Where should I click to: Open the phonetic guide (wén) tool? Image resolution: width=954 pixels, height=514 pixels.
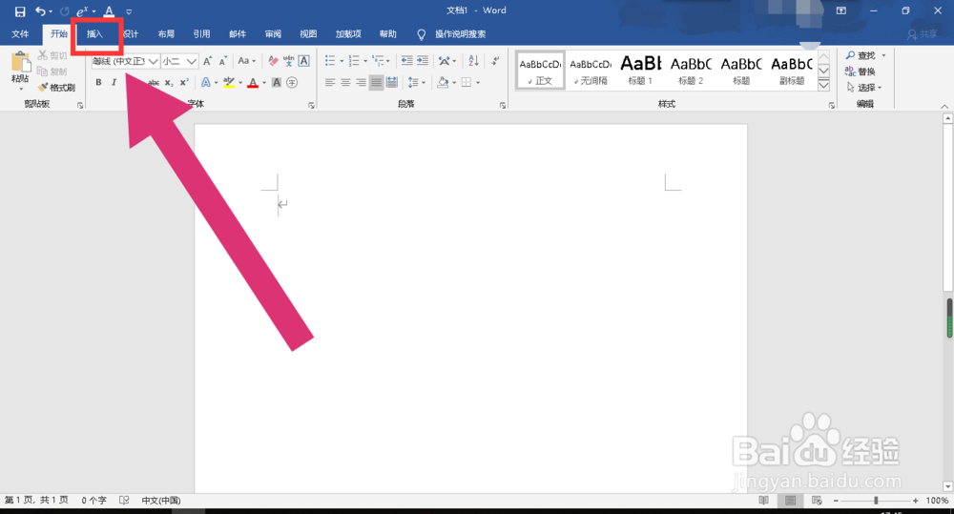288,61
